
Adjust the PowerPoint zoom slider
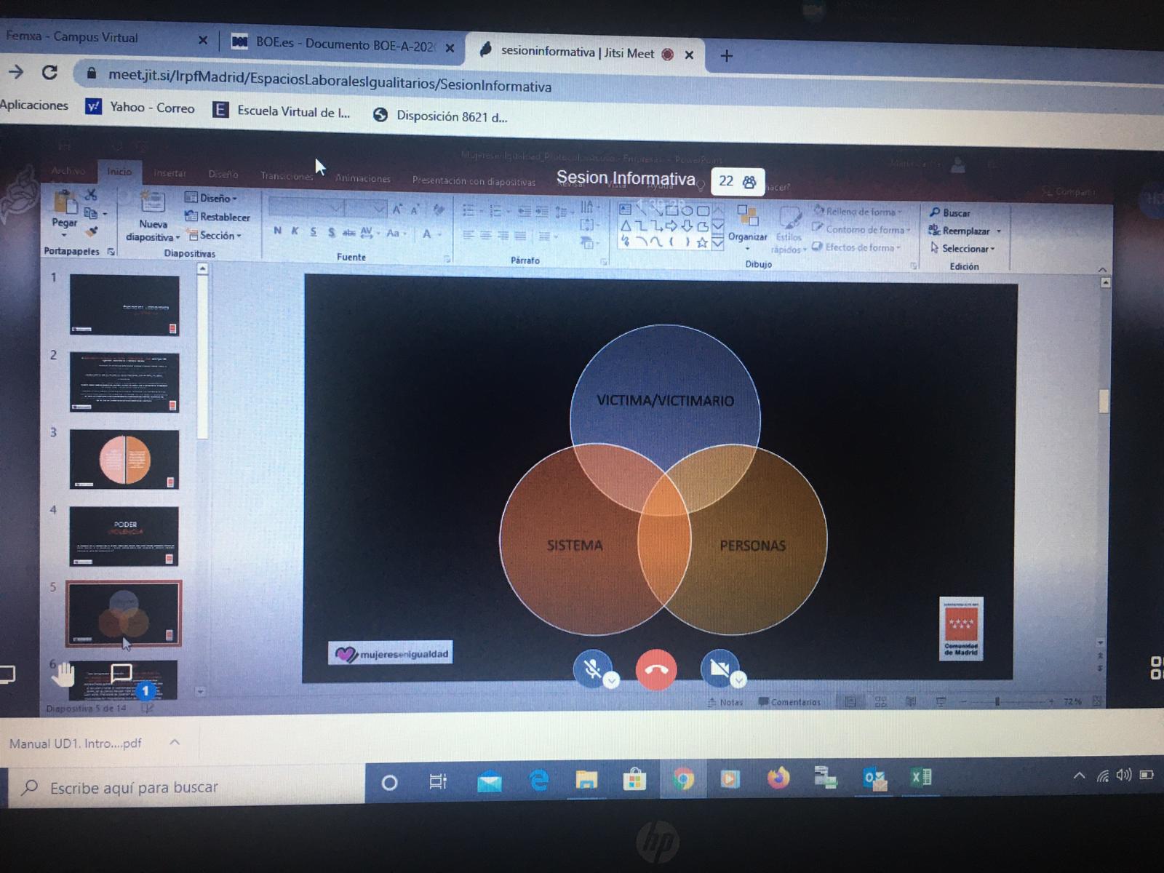click(x=997, y=701)
